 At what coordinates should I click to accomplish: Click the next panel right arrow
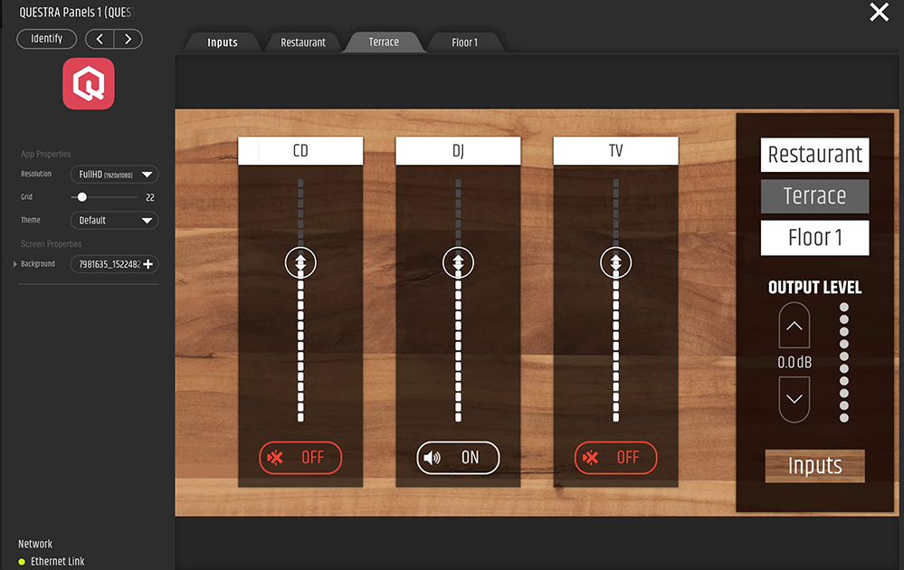(x=128, y=39)
